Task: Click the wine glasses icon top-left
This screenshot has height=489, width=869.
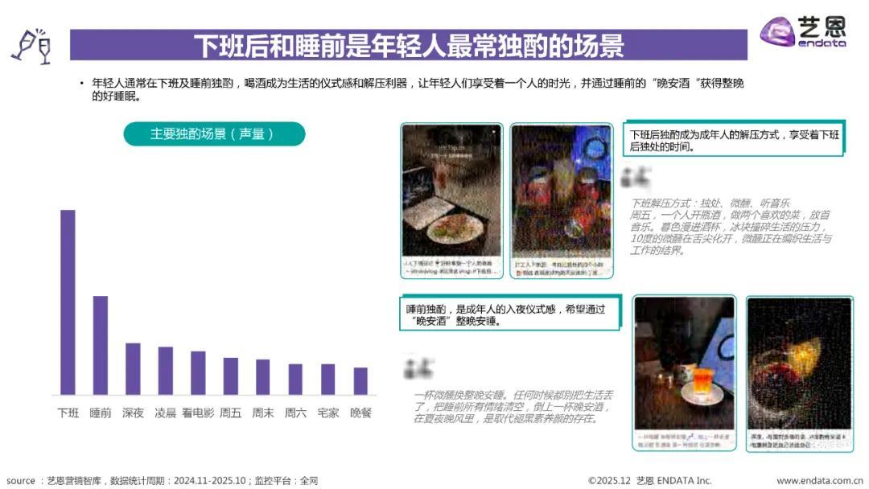Action: pyautogui.click(x=30, y=46)
